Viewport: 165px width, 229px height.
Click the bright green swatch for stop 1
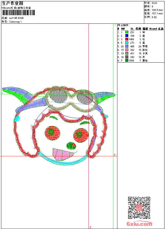(x=127, y=32)
